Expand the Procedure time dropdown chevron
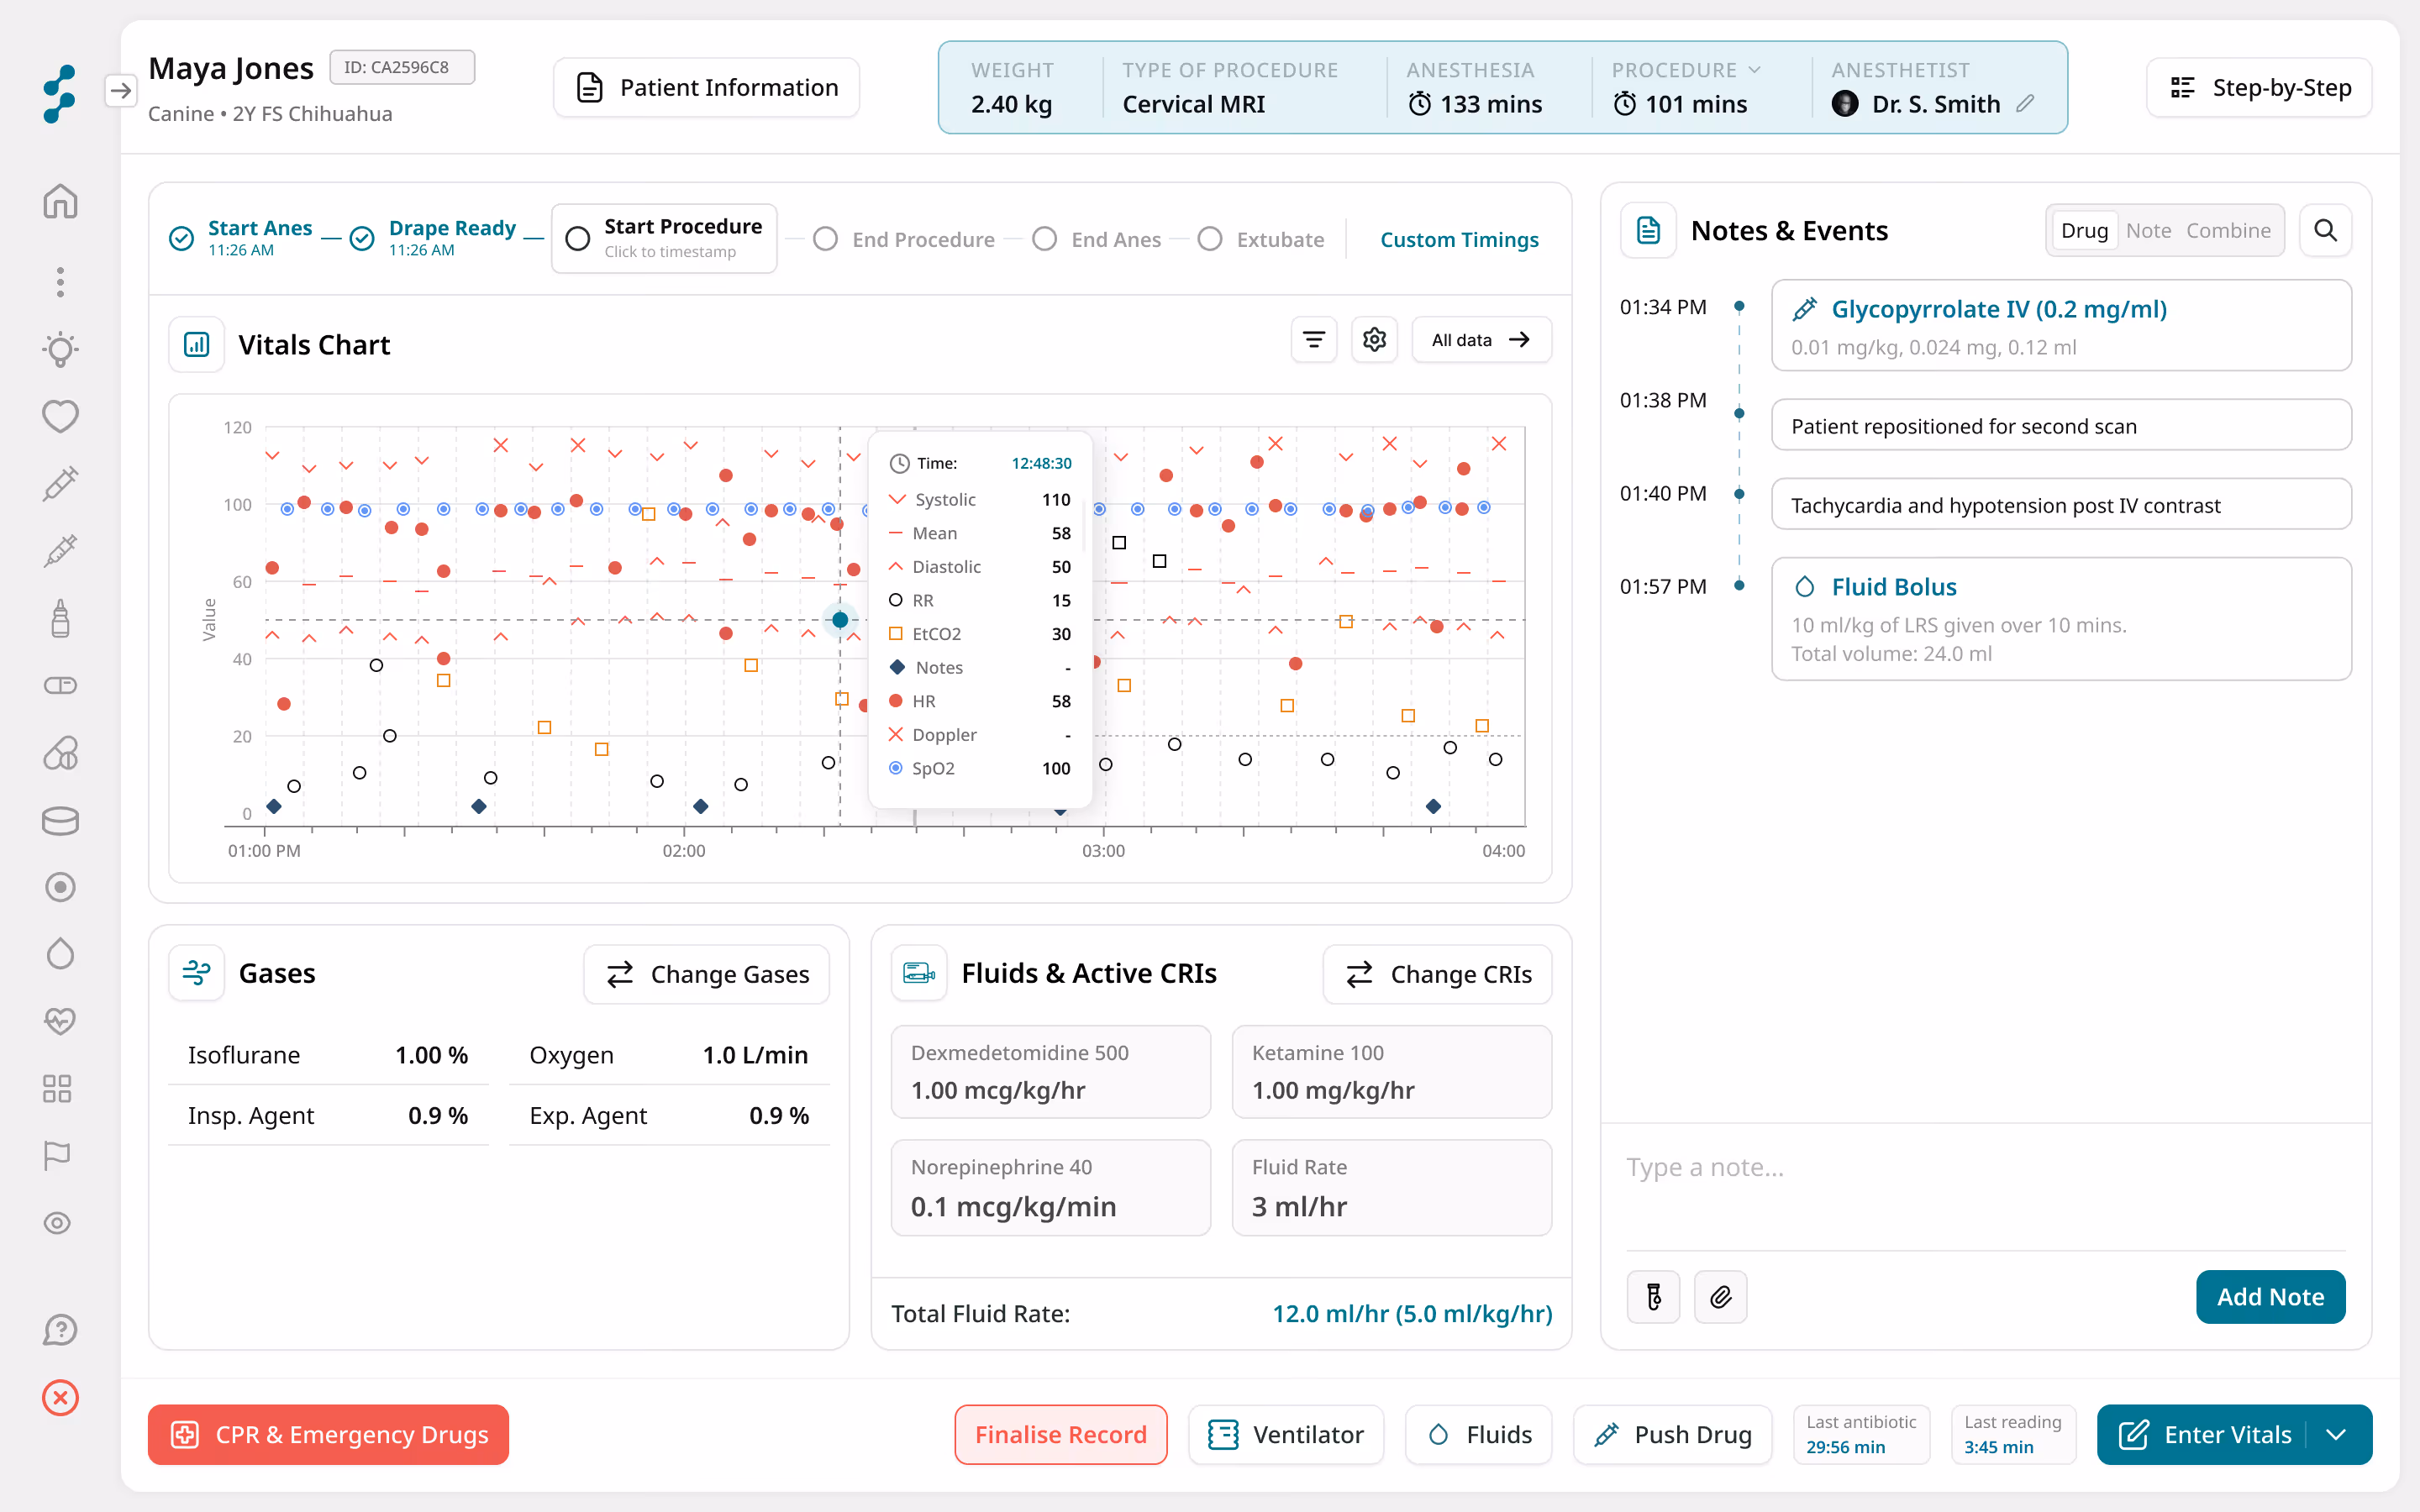This screenshot has width=2420, height=1512. (x=1754, y=70)
